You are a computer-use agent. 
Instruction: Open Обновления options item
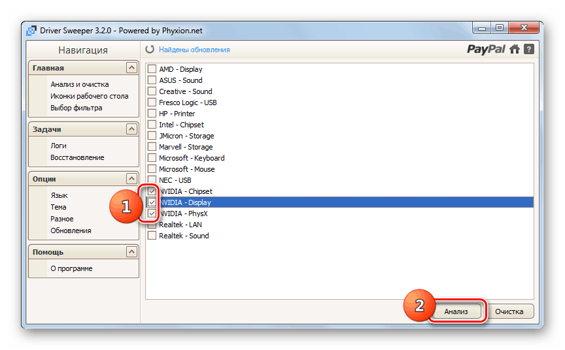coord(71,231)
